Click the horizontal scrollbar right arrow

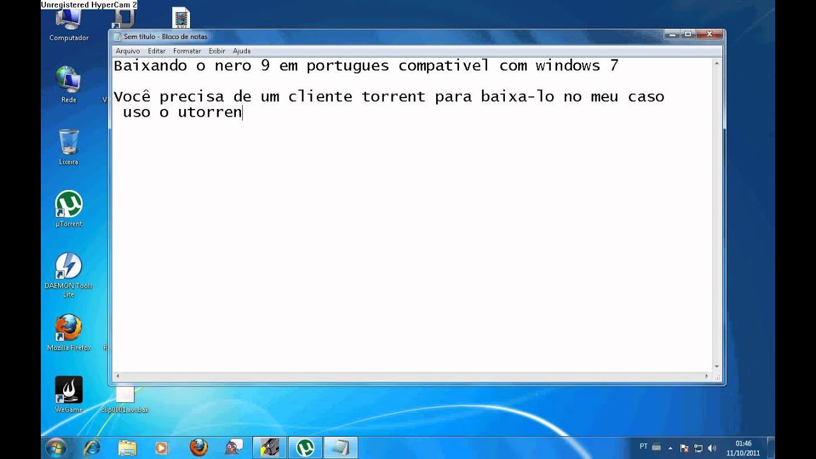(x=706, y=377)
